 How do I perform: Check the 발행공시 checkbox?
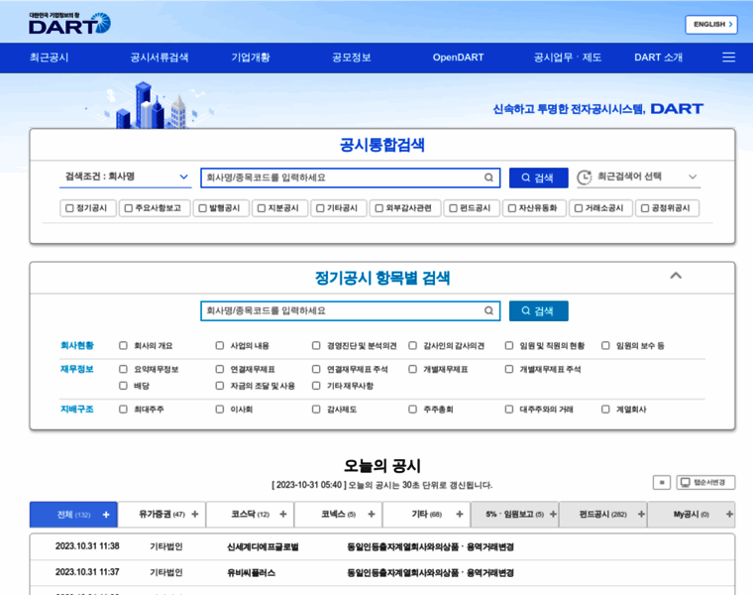202,208
